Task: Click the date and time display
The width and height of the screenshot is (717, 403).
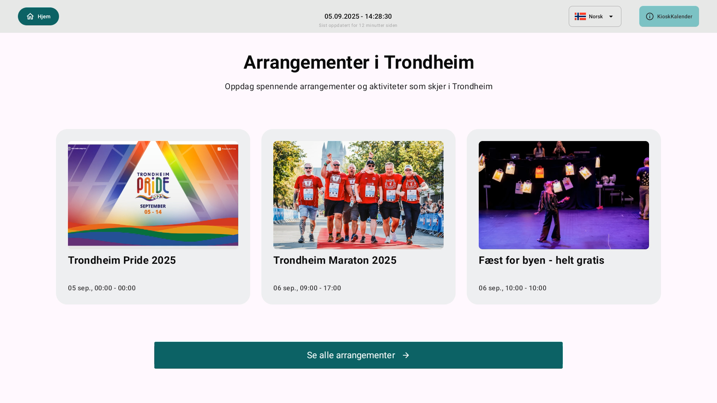Action: pyautogui.click(x=358, y=16)
